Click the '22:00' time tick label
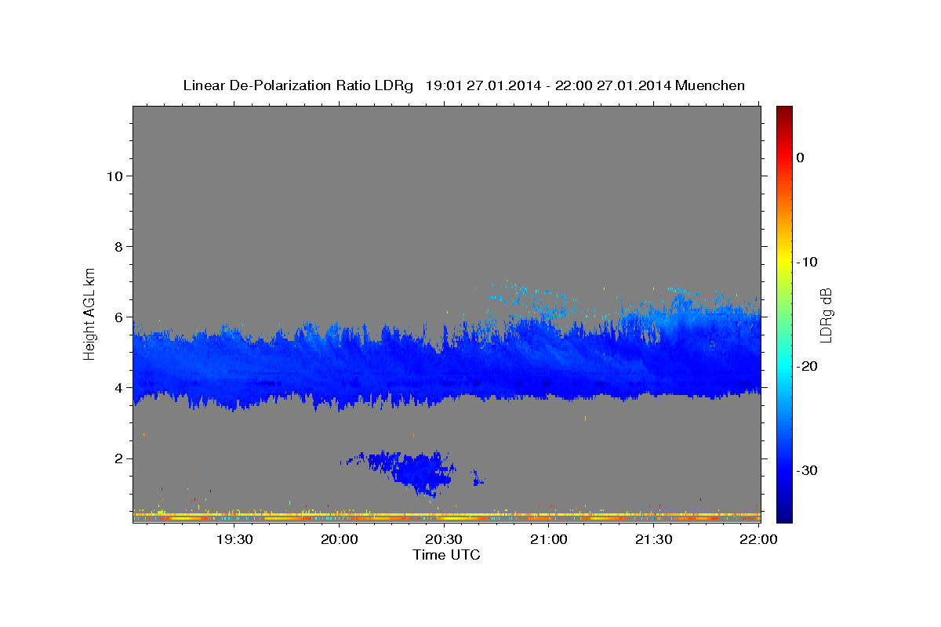This screenshot has width=941, height=627. click(x=758, y=539)
